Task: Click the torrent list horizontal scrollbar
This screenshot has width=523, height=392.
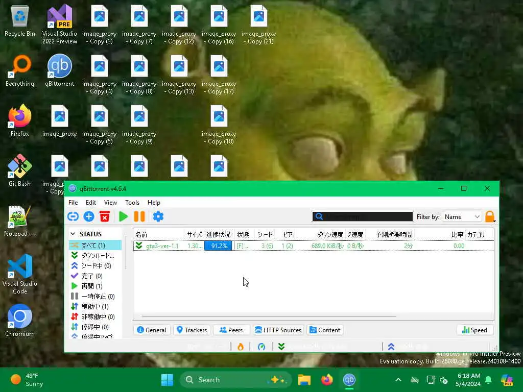Action: (269, 316)
